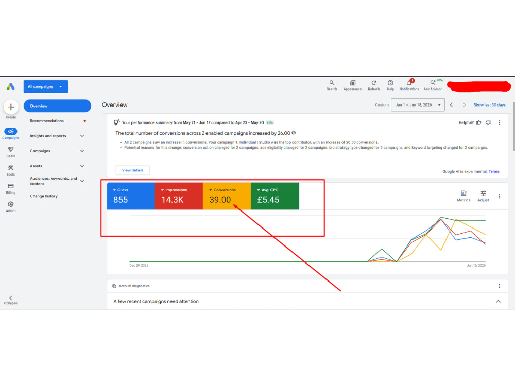Change the Clicks metric card
Viewport: 515px width, 386px height.
[x=131, y=196]
